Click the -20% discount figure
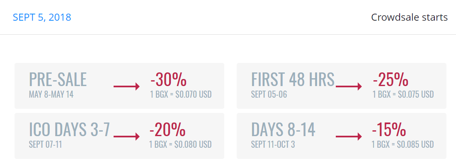The image size is (456, 168). 167,130
